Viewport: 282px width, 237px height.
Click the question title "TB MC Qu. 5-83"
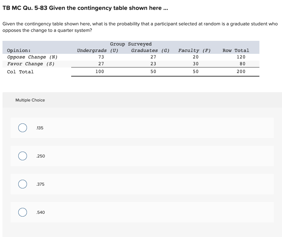25,8
